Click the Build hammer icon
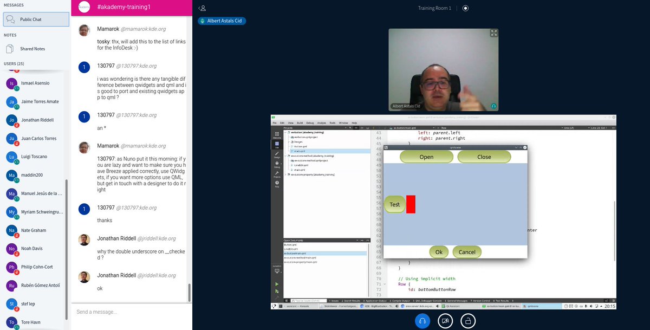 tap(277, 297)
